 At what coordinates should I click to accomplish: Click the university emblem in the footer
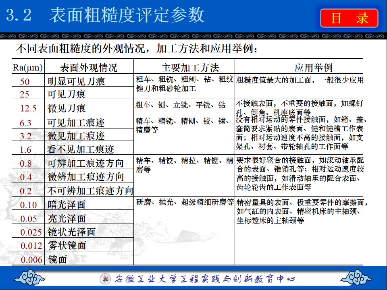105,279
